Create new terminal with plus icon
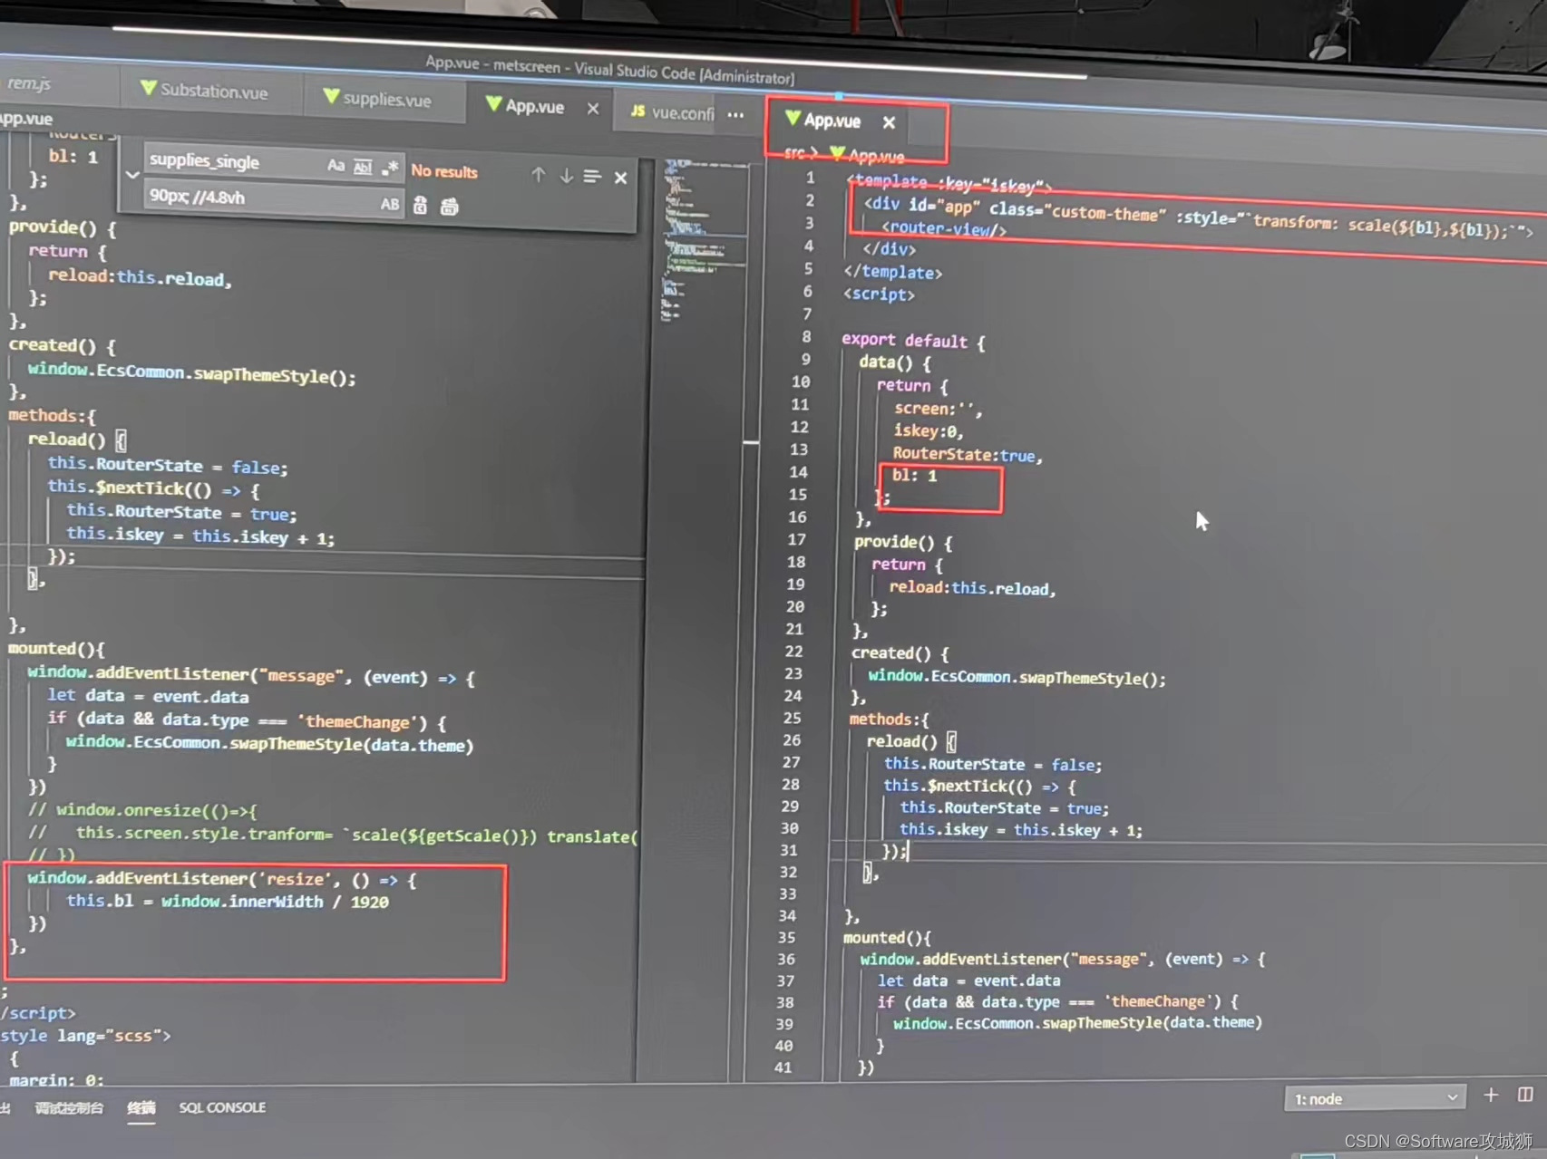This screenshot has height=1159, width=1547. coord(1491,1096)
